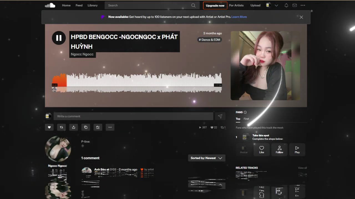Image resolution: width=355 pixels, height=199 pixels.
Task: Click the Upgrade now button
Action: (x=215, y=6)
